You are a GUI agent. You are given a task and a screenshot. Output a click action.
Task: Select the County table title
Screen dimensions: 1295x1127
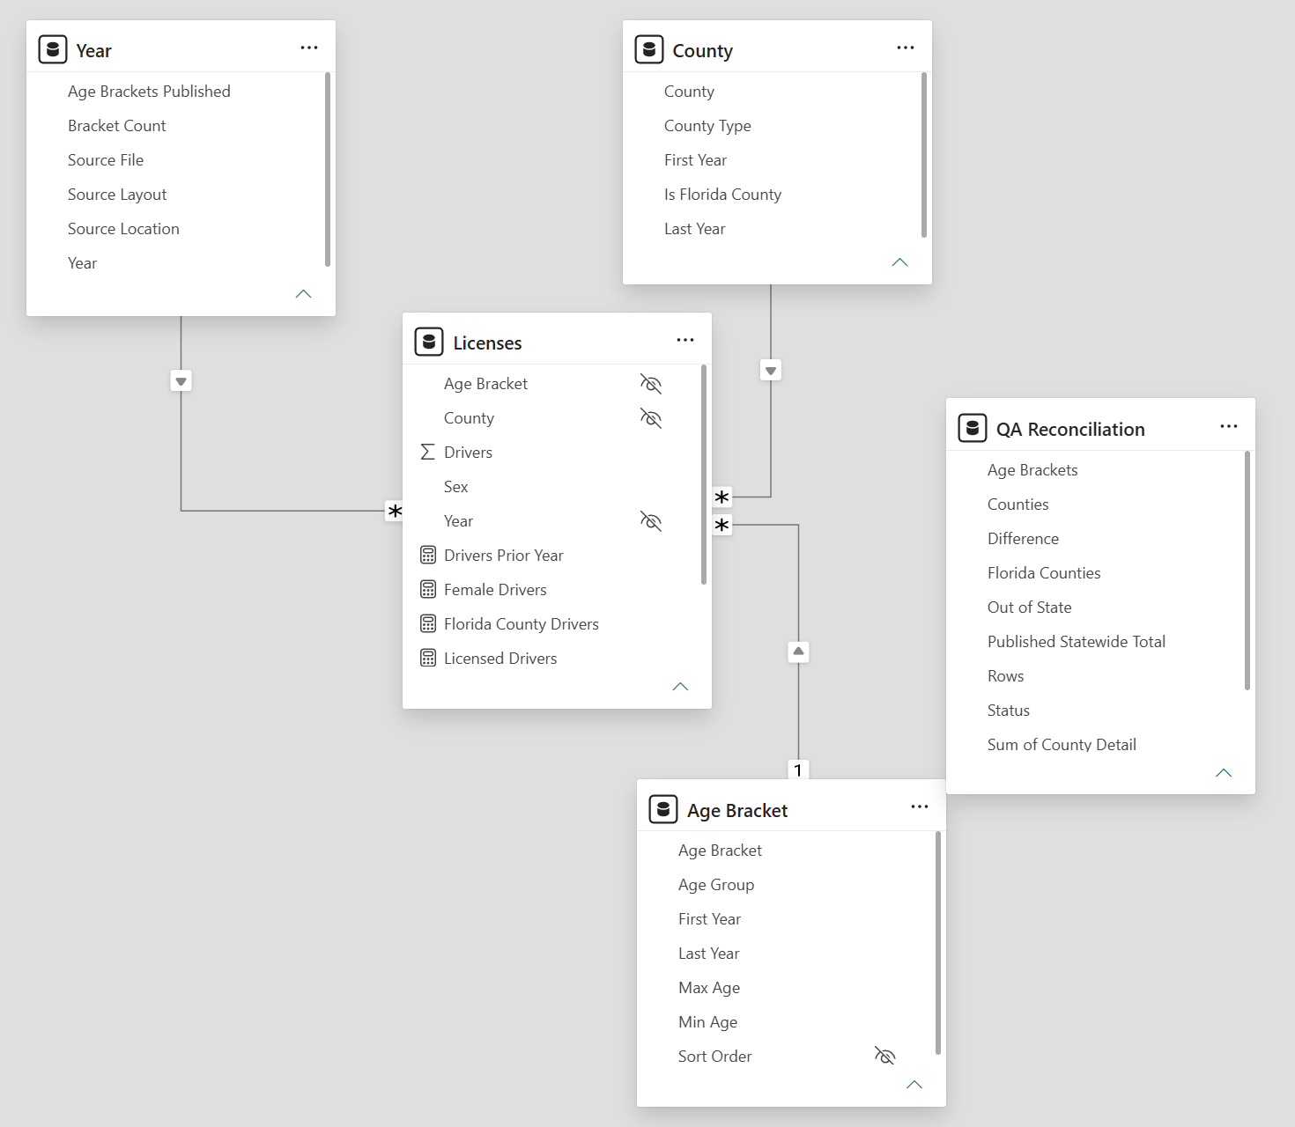pos(702,50)
